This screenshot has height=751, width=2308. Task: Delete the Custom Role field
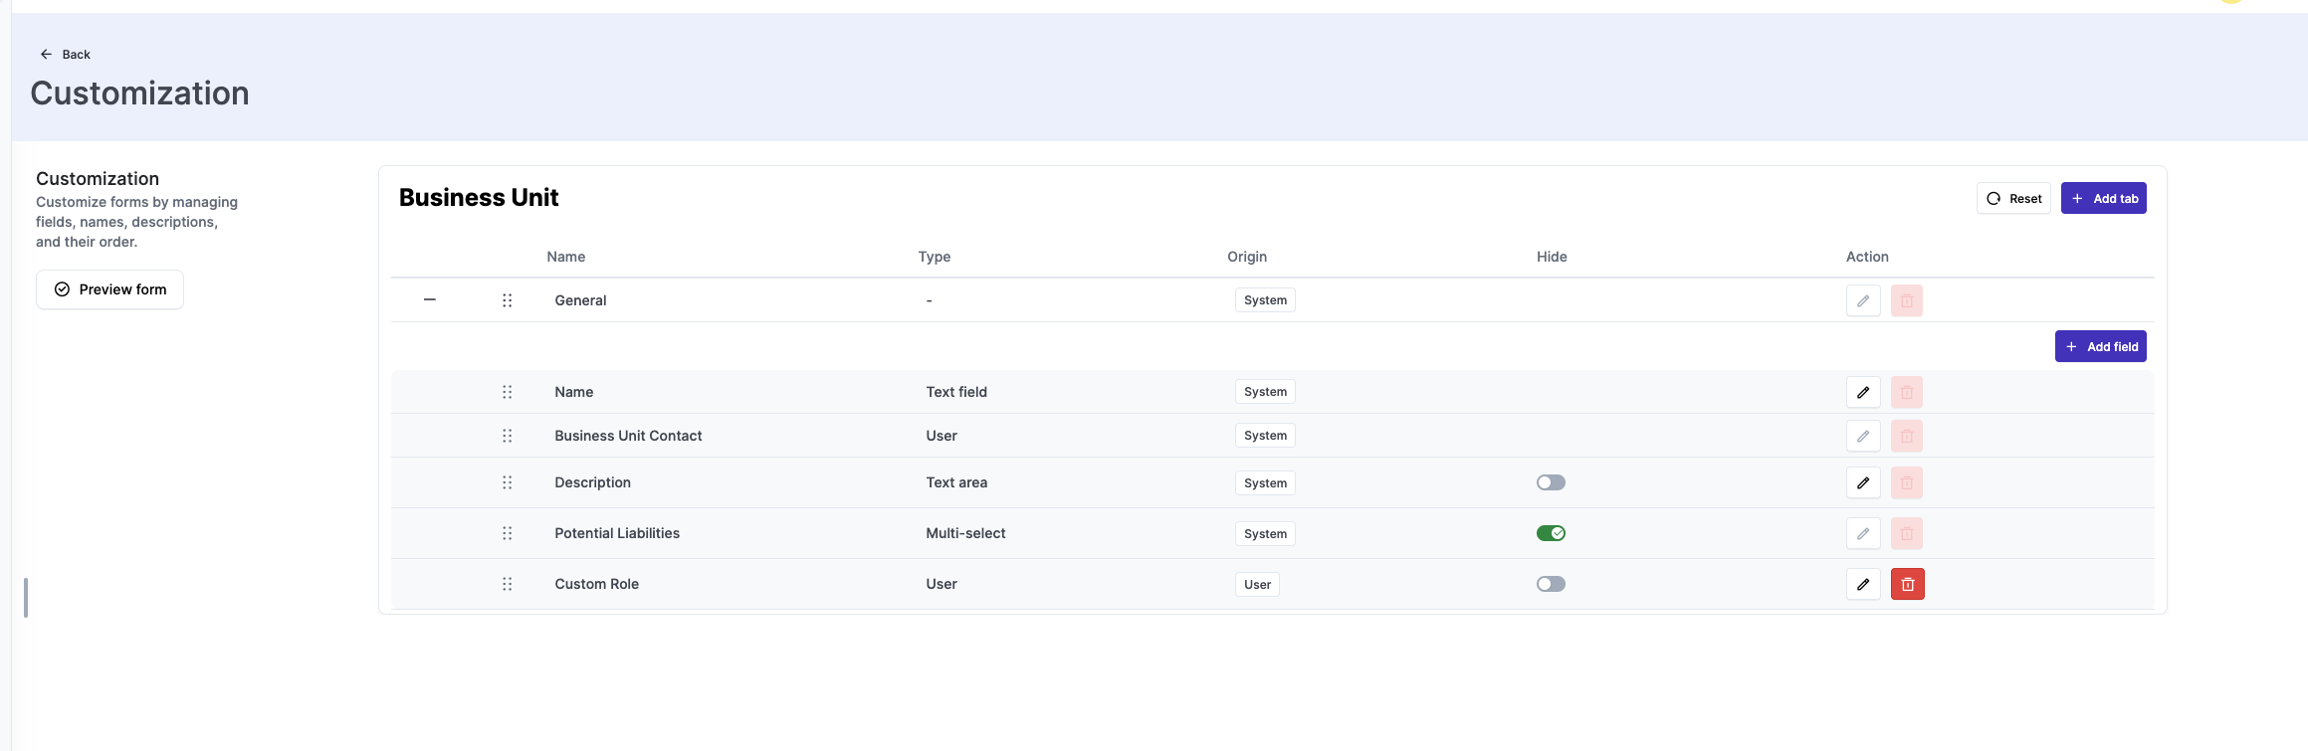[1907, 584]
